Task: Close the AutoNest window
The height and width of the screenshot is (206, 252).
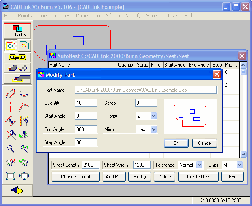Action: coord(242,56)
